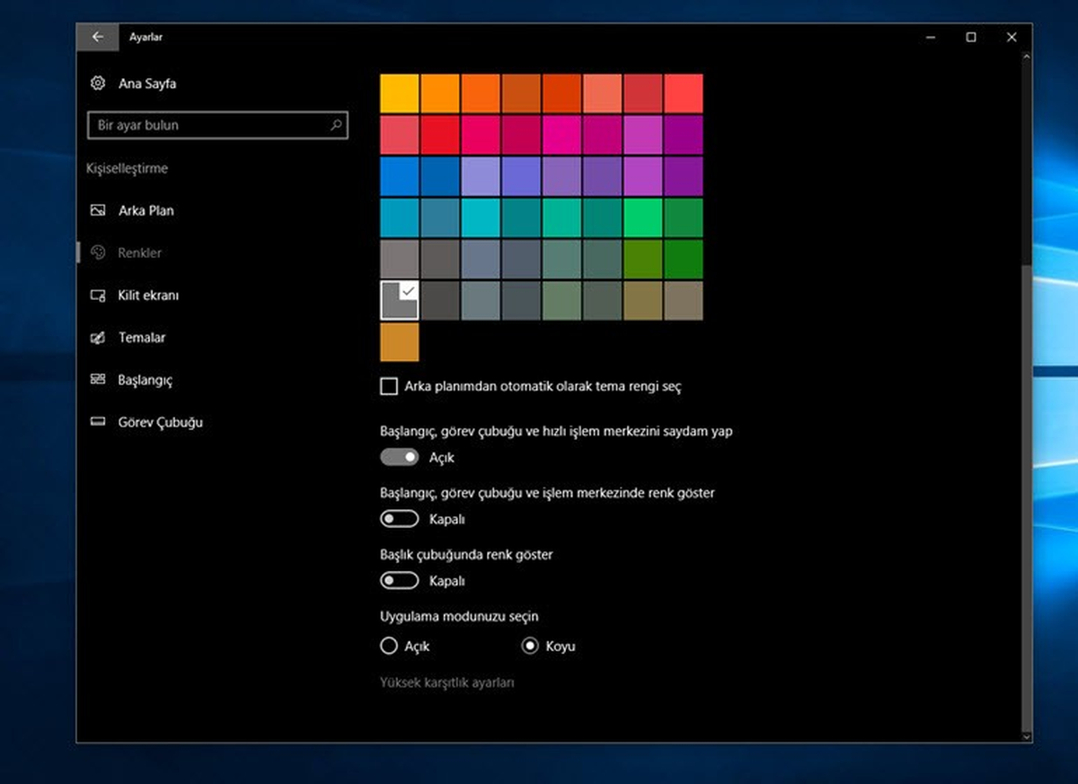
Task: Click the Arka Plan picture icon
Action: 98,210
